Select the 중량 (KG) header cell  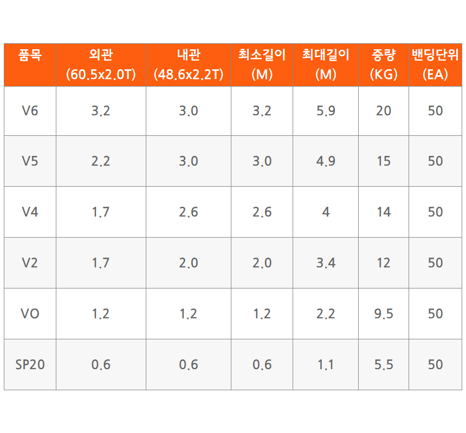click(x=384, y=65)
